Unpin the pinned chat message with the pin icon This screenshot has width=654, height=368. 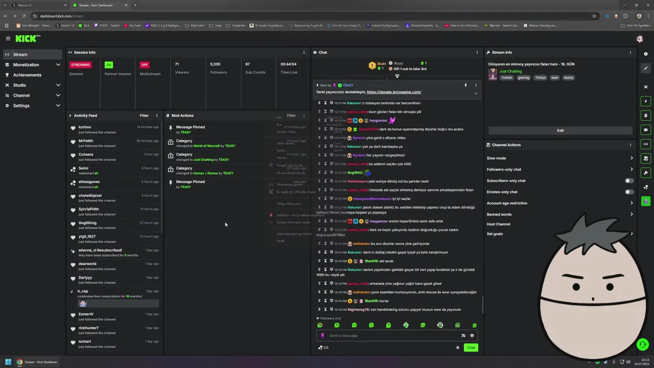pyautogui.click(x=465, y=85)
